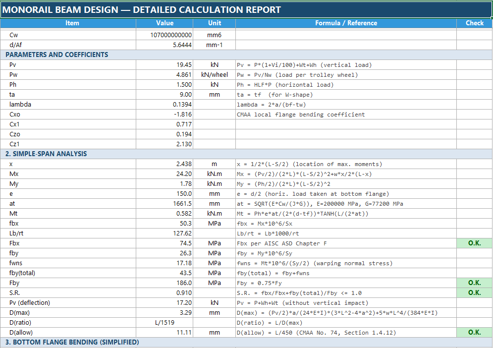Viewport: 493px width, 348px height.
Task: Click the O.K. check cell in S.R. row
Action: [475, 293]
